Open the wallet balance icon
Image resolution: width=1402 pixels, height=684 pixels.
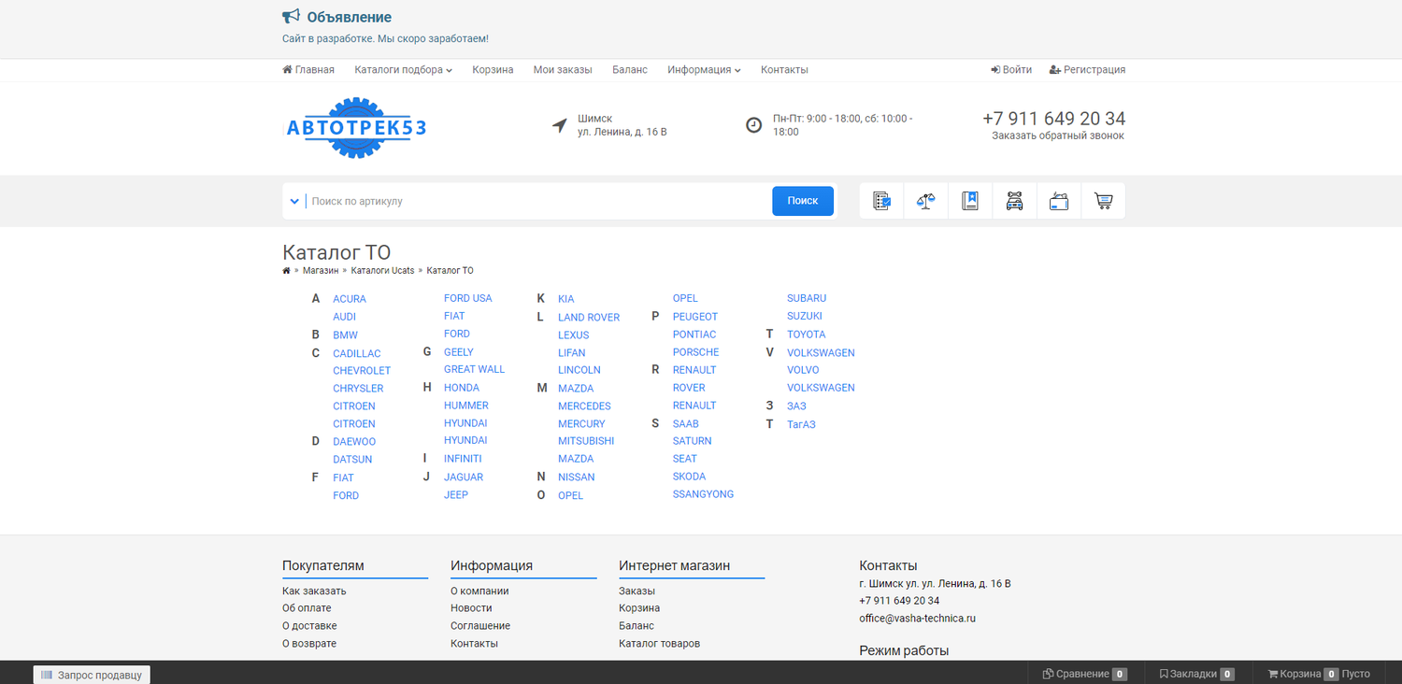click(x=1059, y=201)
